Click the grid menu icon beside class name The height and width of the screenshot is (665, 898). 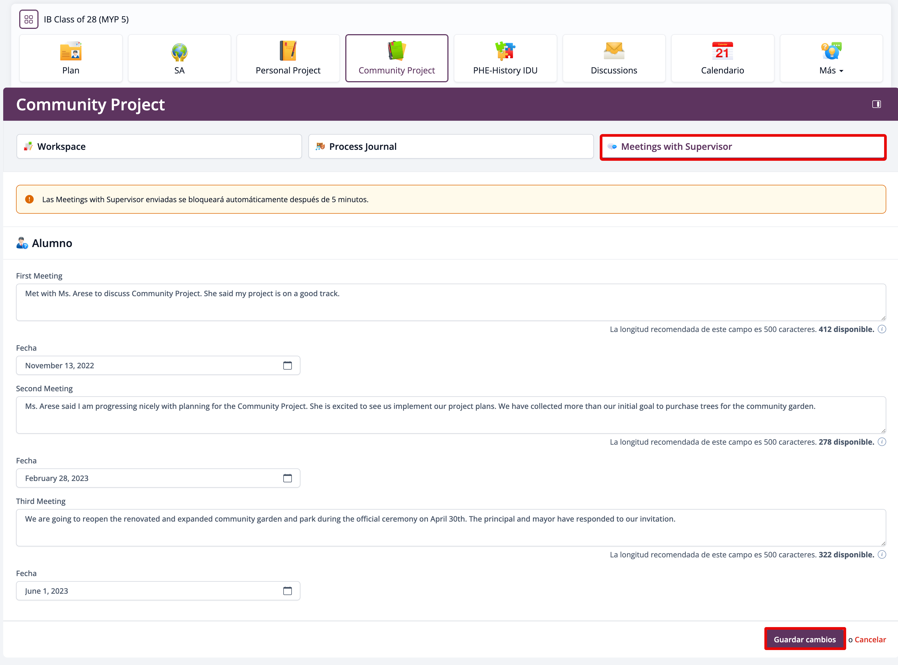pyautogui.click(x=29, y=19)
